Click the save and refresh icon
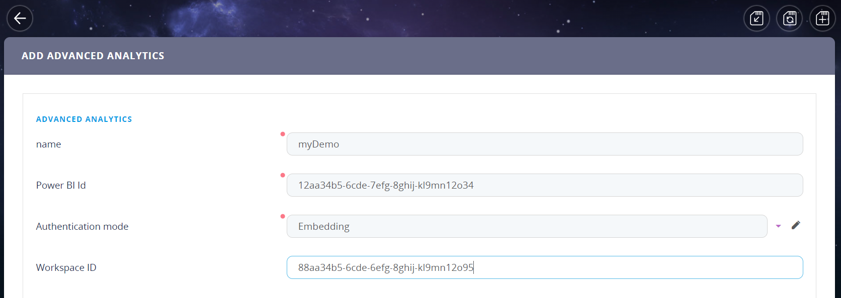This screenshot has height=298, width=841. click(x=790, y=19)
